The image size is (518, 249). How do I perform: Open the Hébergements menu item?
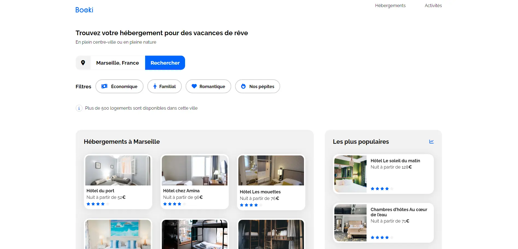tap(390, 5)
